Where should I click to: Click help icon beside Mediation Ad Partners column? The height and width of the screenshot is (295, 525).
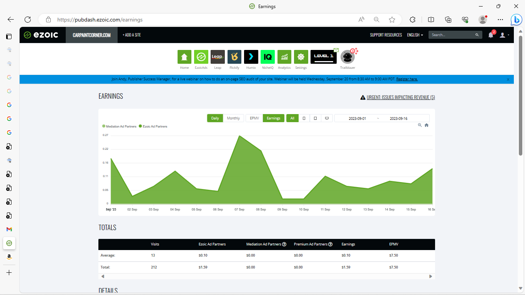click(284, 244)
